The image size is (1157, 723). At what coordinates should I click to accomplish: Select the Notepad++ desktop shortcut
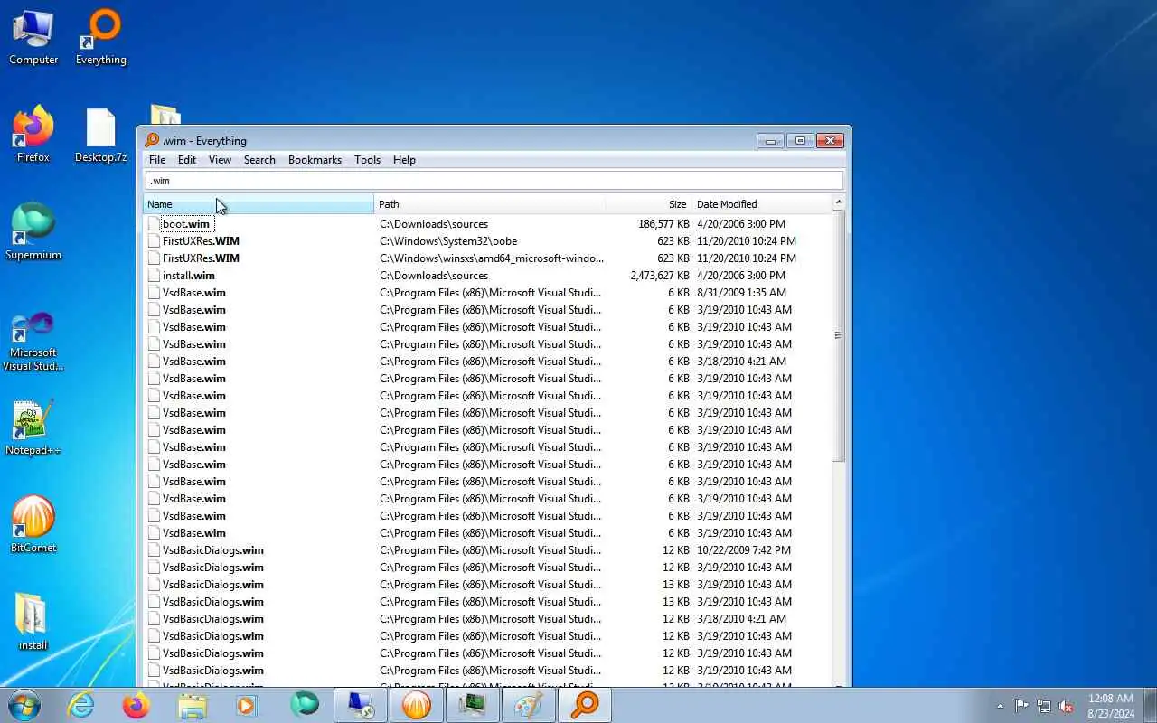point(33,427)
